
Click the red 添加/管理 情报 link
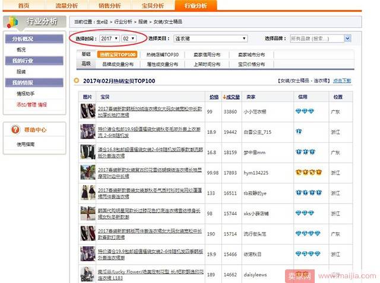[31, 105]
